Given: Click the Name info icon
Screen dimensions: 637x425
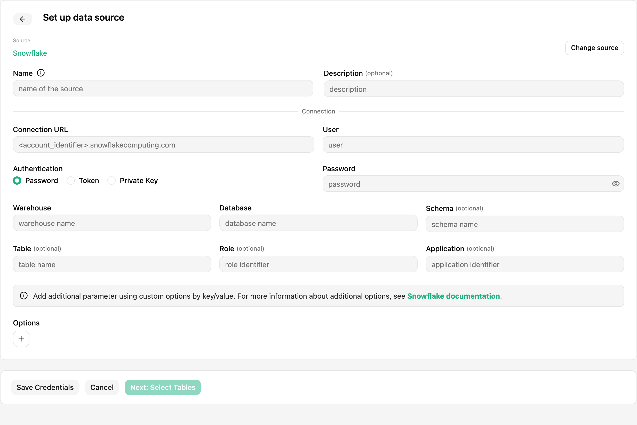Looking at the screenshot, I should coord(41,73).
